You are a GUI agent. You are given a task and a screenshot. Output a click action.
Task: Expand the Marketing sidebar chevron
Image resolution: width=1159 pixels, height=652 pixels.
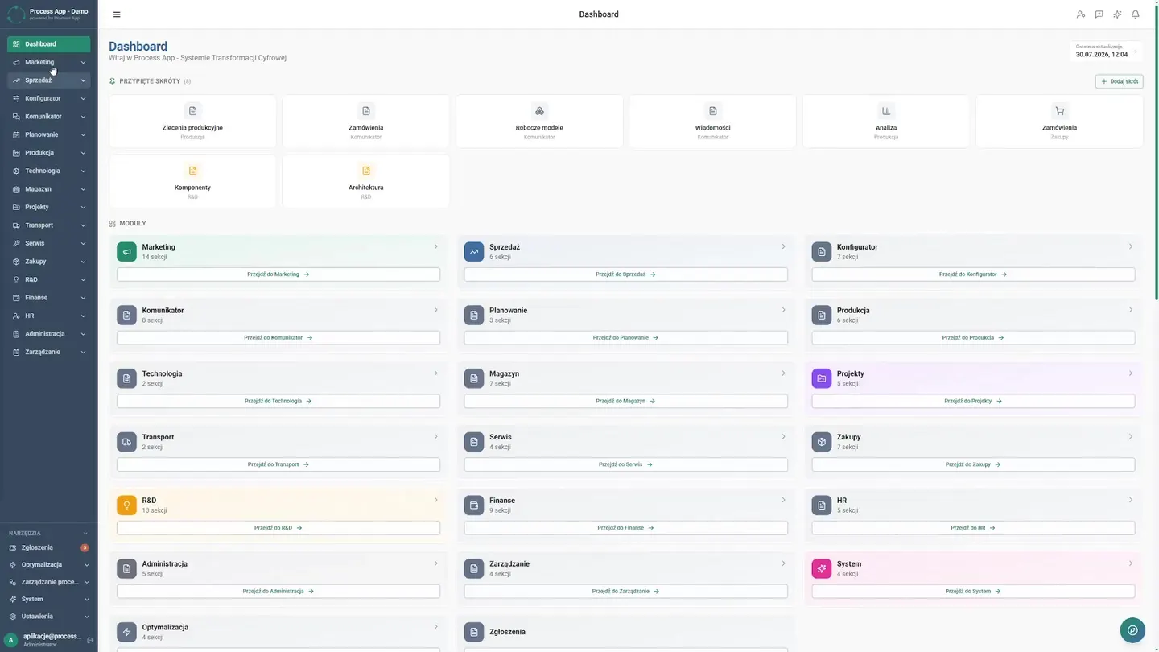[83, 62]
